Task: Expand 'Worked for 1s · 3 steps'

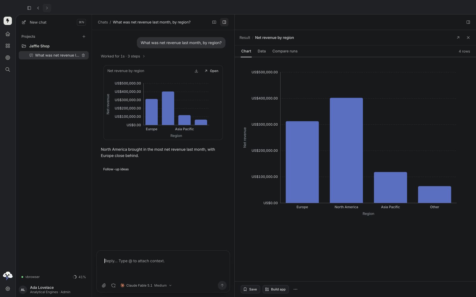Action: (x=123, y=56)
